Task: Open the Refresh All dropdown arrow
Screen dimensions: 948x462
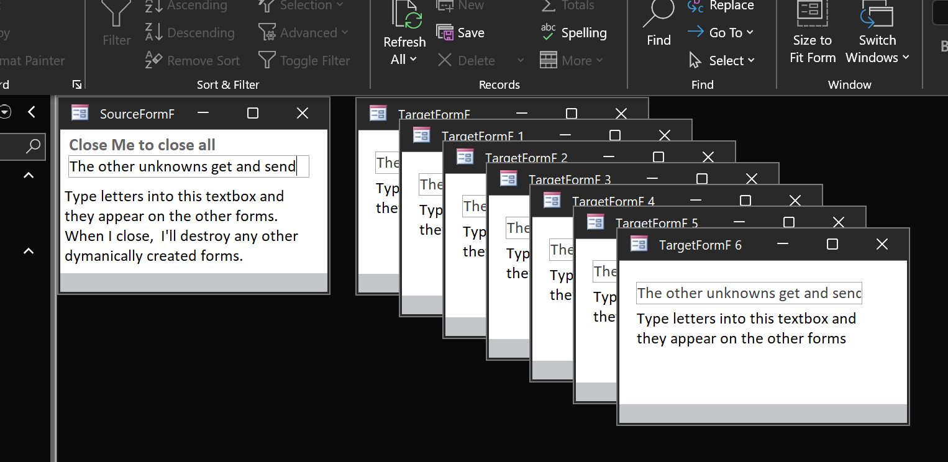Action: coord(413,60)
